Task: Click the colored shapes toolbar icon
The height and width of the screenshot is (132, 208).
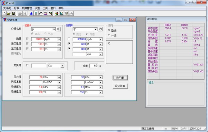Action: 57,13
